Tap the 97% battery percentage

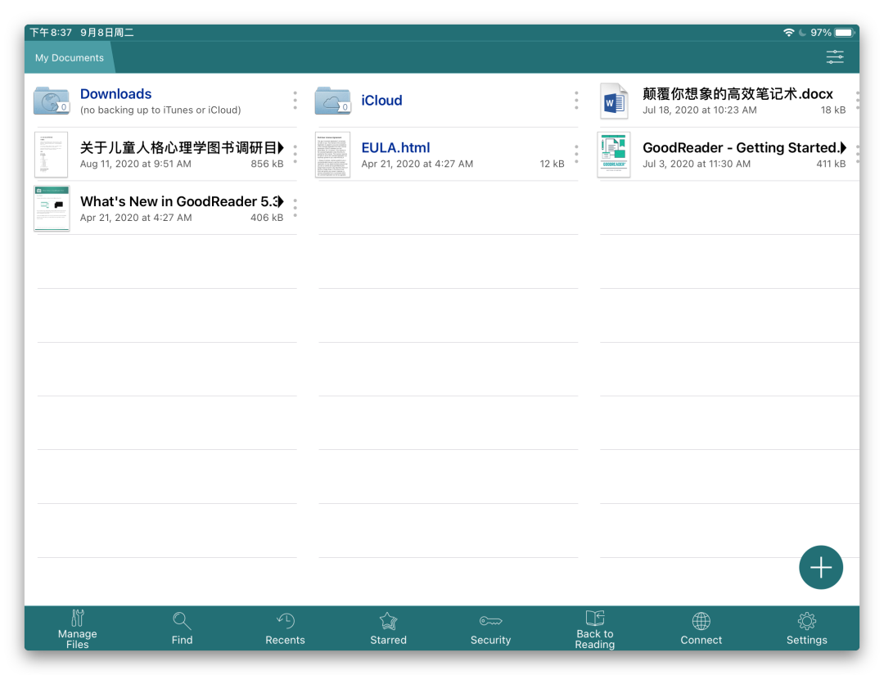(x=821, y=33)
